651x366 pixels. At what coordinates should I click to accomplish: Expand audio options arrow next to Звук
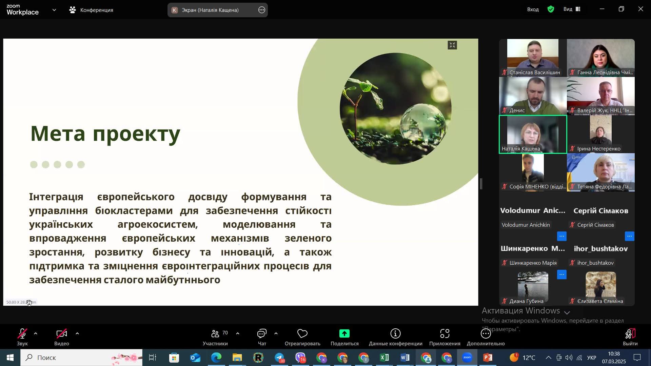point(36,334)
